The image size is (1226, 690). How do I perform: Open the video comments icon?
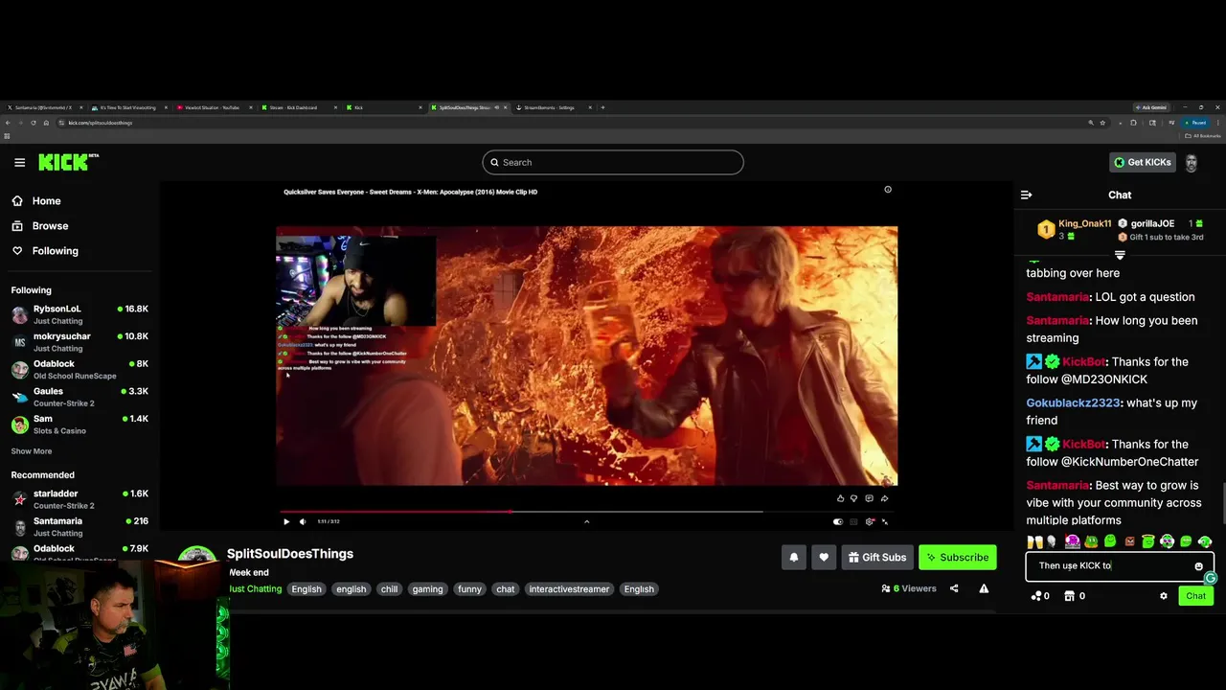tap(869, 498)
